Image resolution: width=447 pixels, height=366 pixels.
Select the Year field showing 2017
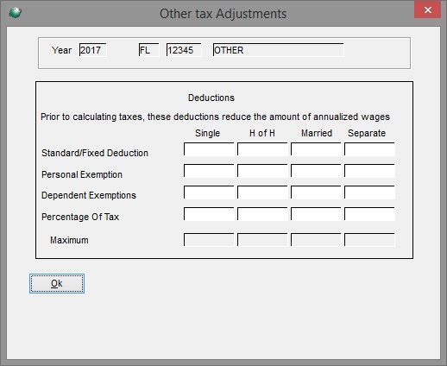click(93, 50)
